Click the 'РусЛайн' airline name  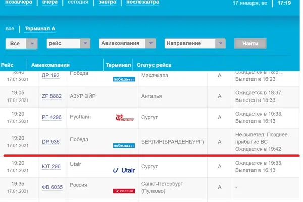(80, 117)
